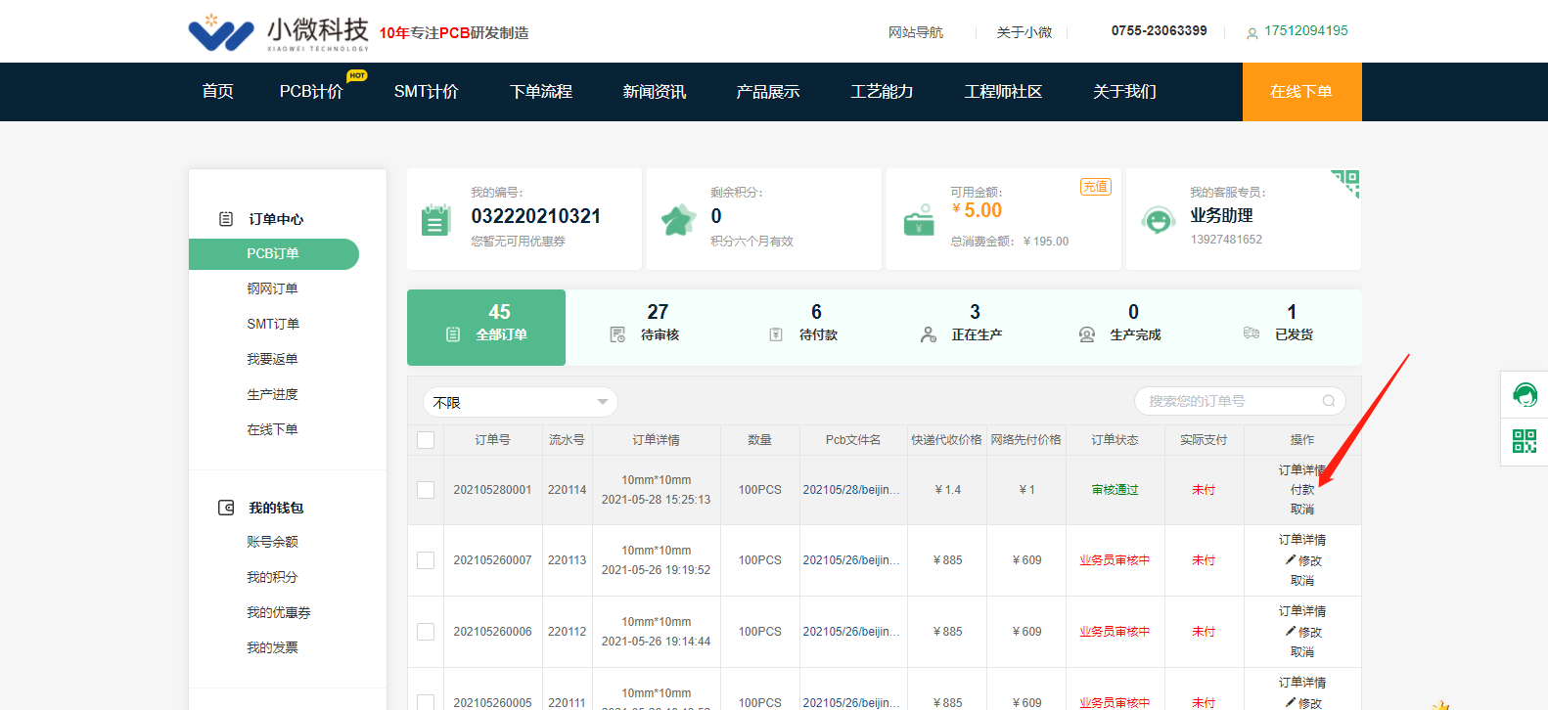
Task: Open 我的优惠券 in the wallet menu
Action: click(x=278, y=613)
